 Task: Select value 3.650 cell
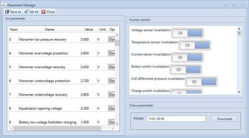[x=85, y=53]
